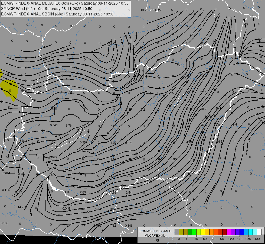Click the 2.63 value on the map
The width and height of the screenshot is (265, 244).
point(83,192)
